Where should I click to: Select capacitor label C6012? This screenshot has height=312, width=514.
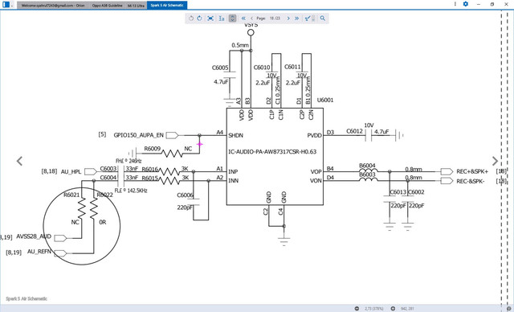[355, 131]
